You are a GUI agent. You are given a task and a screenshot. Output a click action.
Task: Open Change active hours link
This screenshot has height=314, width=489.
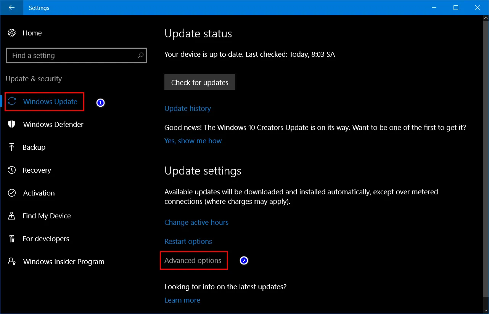pyautogui.click(x=196, y=222)
